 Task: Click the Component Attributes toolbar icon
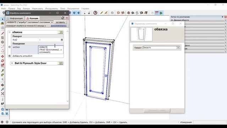pos(157,13)
